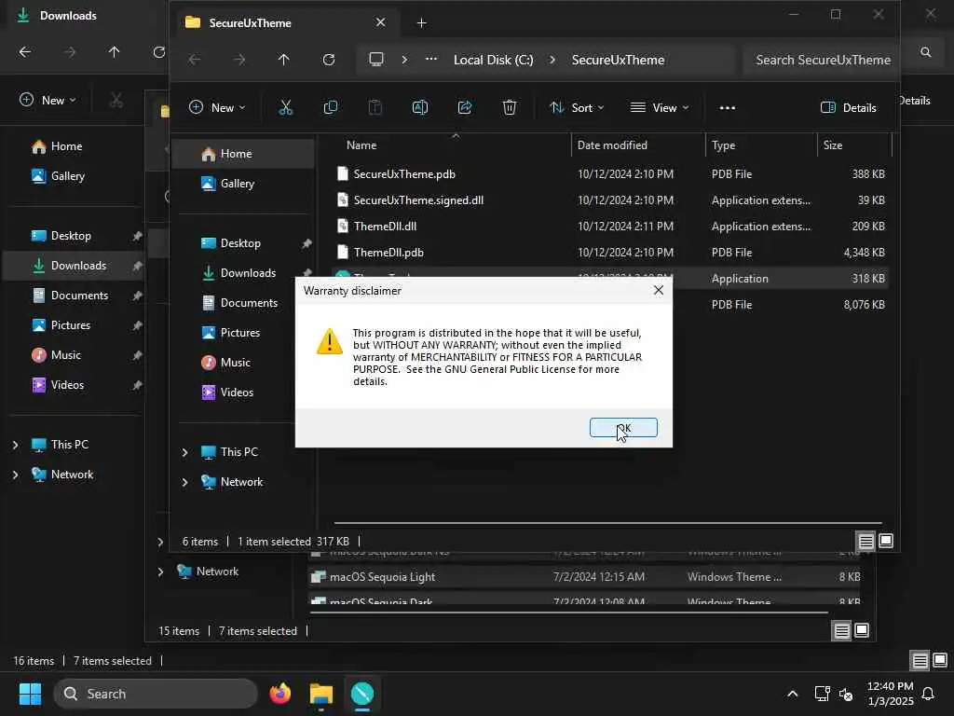Click the Delete trash icon in SecureUxTheme toolbar
The width and height of the screenshot is (954, 716).
[510, 108]
